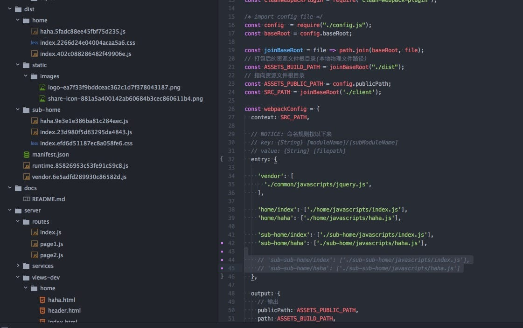Image resolution: width=523 pixels, height=328 pixels.
Task: Place cursor on 'vendor' entry key
Action: pos(270,176)
